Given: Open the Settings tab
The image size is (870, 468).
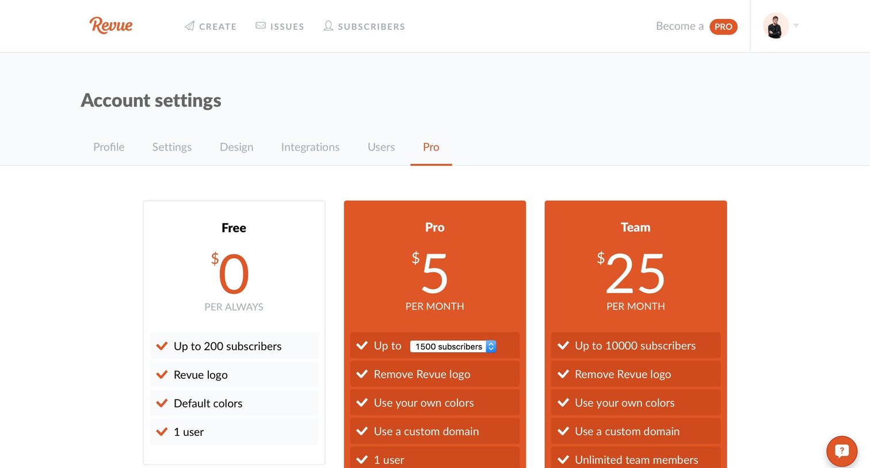Looking at the screenshot, I should [171, 147].
